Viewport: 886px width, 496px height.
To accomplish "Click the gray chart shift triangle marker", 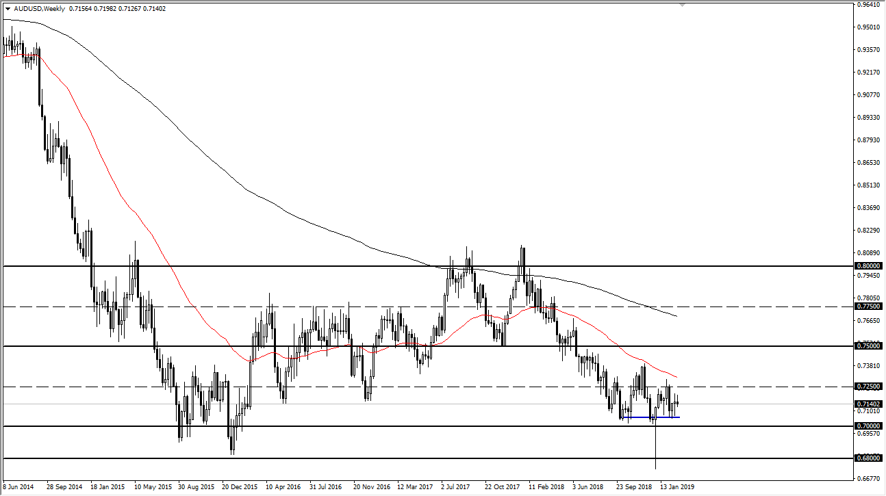I will (x=681, y=5).
